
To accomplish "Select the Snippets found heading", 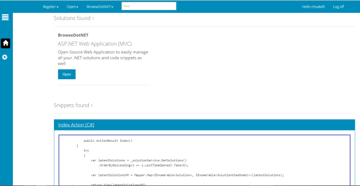I will click(73, 105).
